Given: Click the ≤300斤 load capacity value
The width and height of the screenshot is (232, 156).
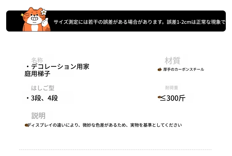Looking at the screenshot, I should (174, 98).
